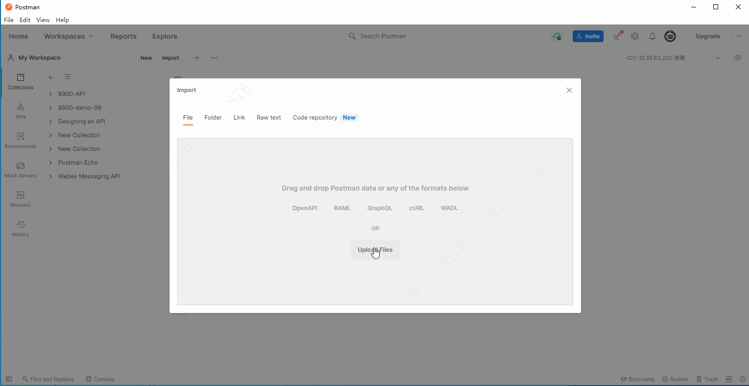Image resolution: width=749 pixels, height=386 pixels.
Task: Open the File menu
Action: click(9, 20)
